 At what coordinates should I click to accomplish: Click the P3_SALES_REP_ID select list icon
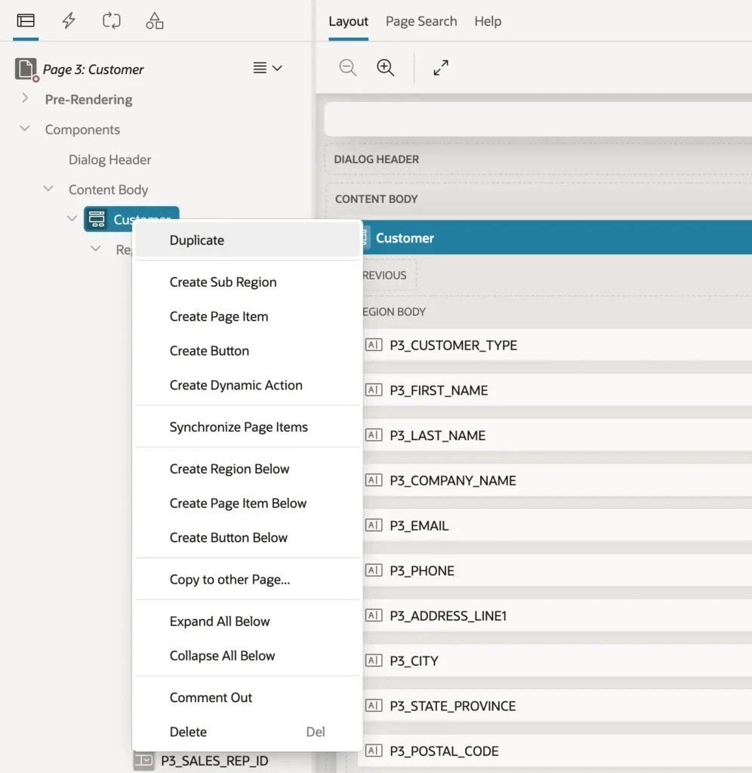(x=144, y=761)
